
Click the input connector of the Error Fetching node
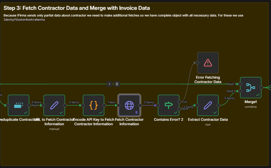197,63
